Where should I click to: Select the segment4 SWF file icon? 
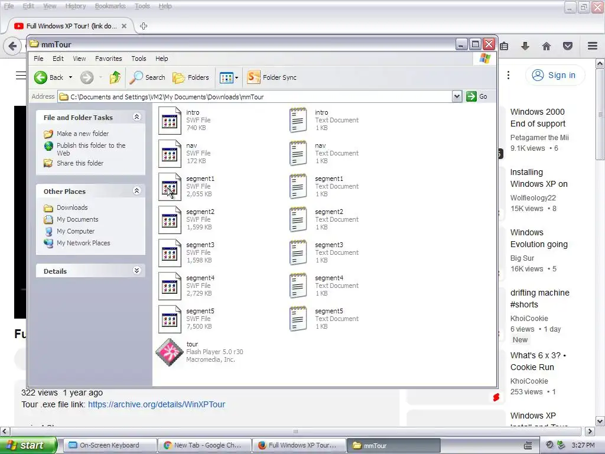click(x=170, y=287)
